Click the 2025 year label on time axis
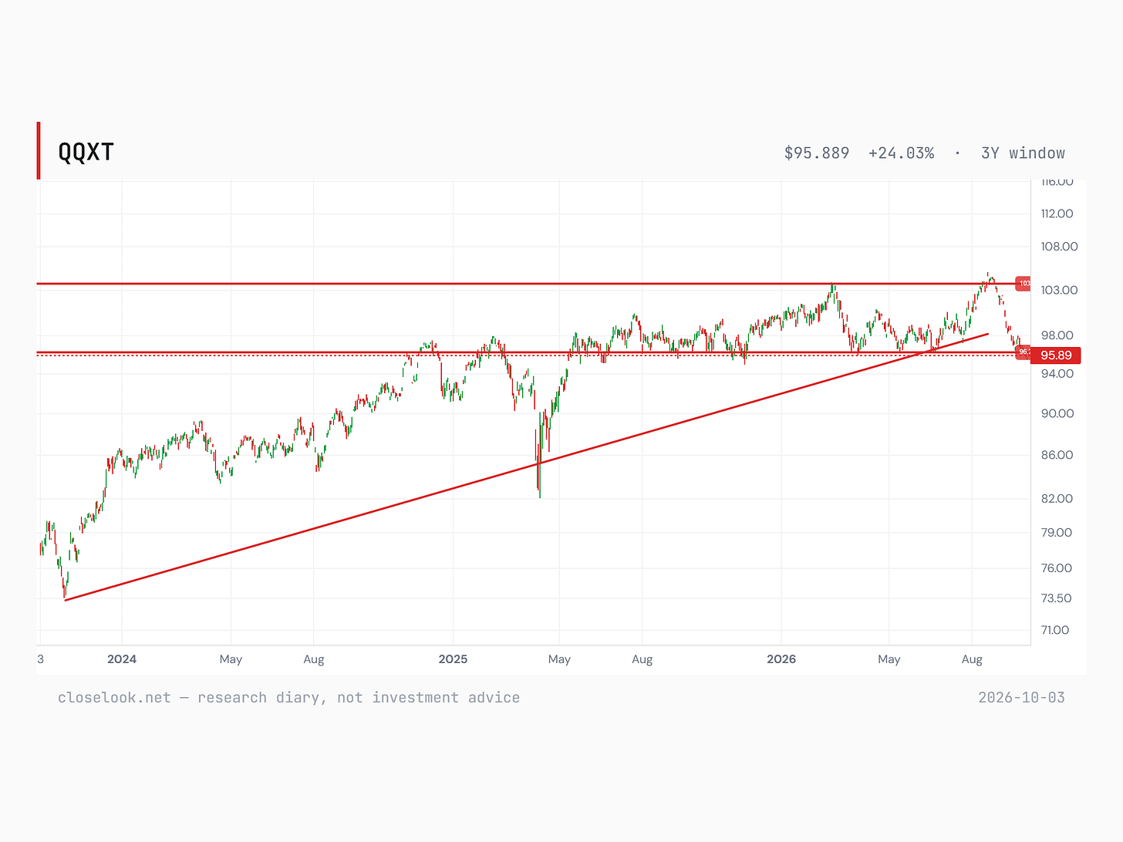Viewport: 1123px width, 842px height. (x=453, y=659)
